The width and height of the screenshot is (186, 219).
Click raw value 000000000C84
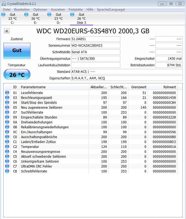point(164,102)
